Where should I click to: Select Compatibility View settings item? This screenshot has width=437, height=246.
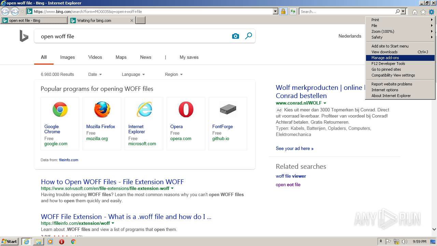pos(400,75)
